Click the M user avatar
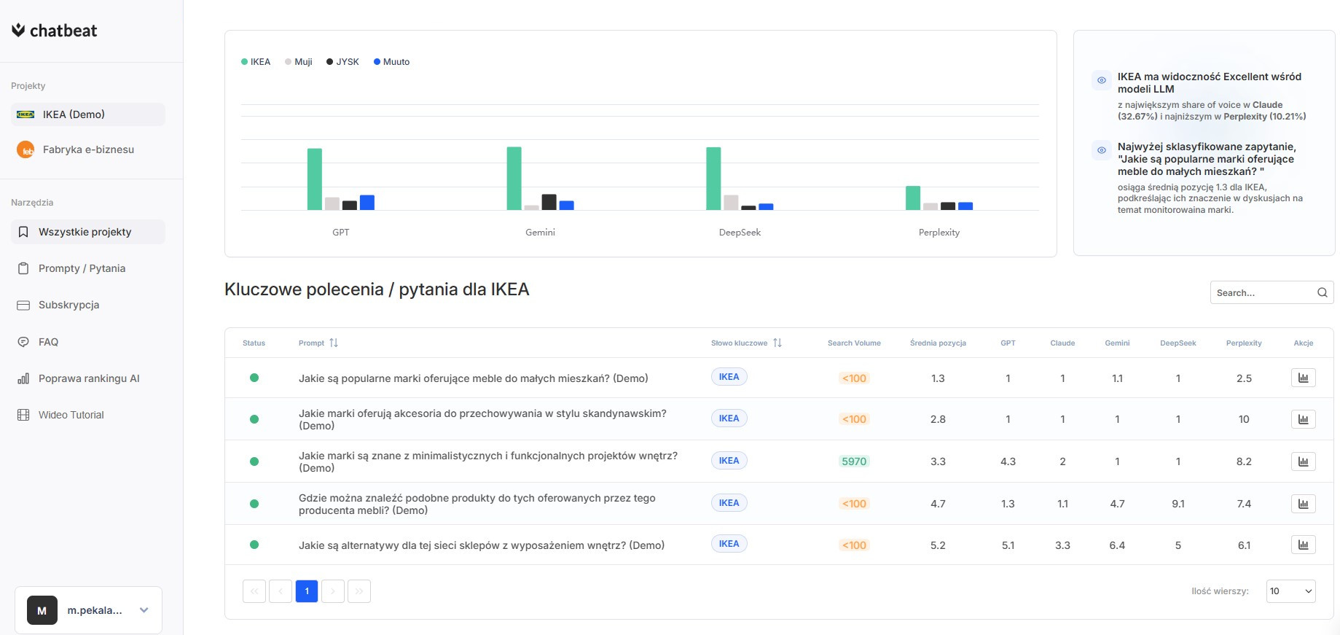The image size is (1340, 635). (x=42, y=610)
